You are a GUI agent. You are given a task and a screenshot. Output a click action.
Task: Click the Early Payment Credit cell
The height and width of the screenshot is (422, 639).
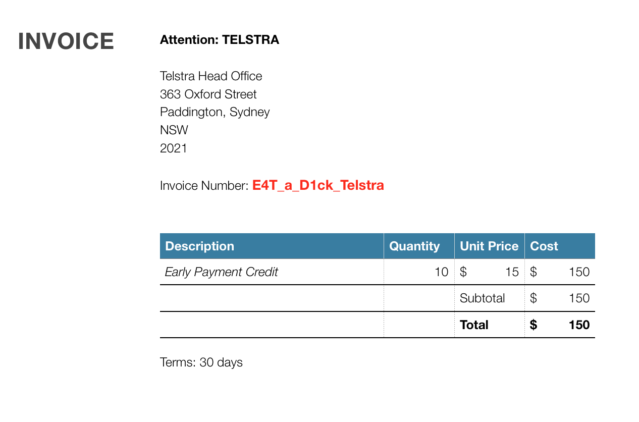pyautogui.click(x=272, y=272)
